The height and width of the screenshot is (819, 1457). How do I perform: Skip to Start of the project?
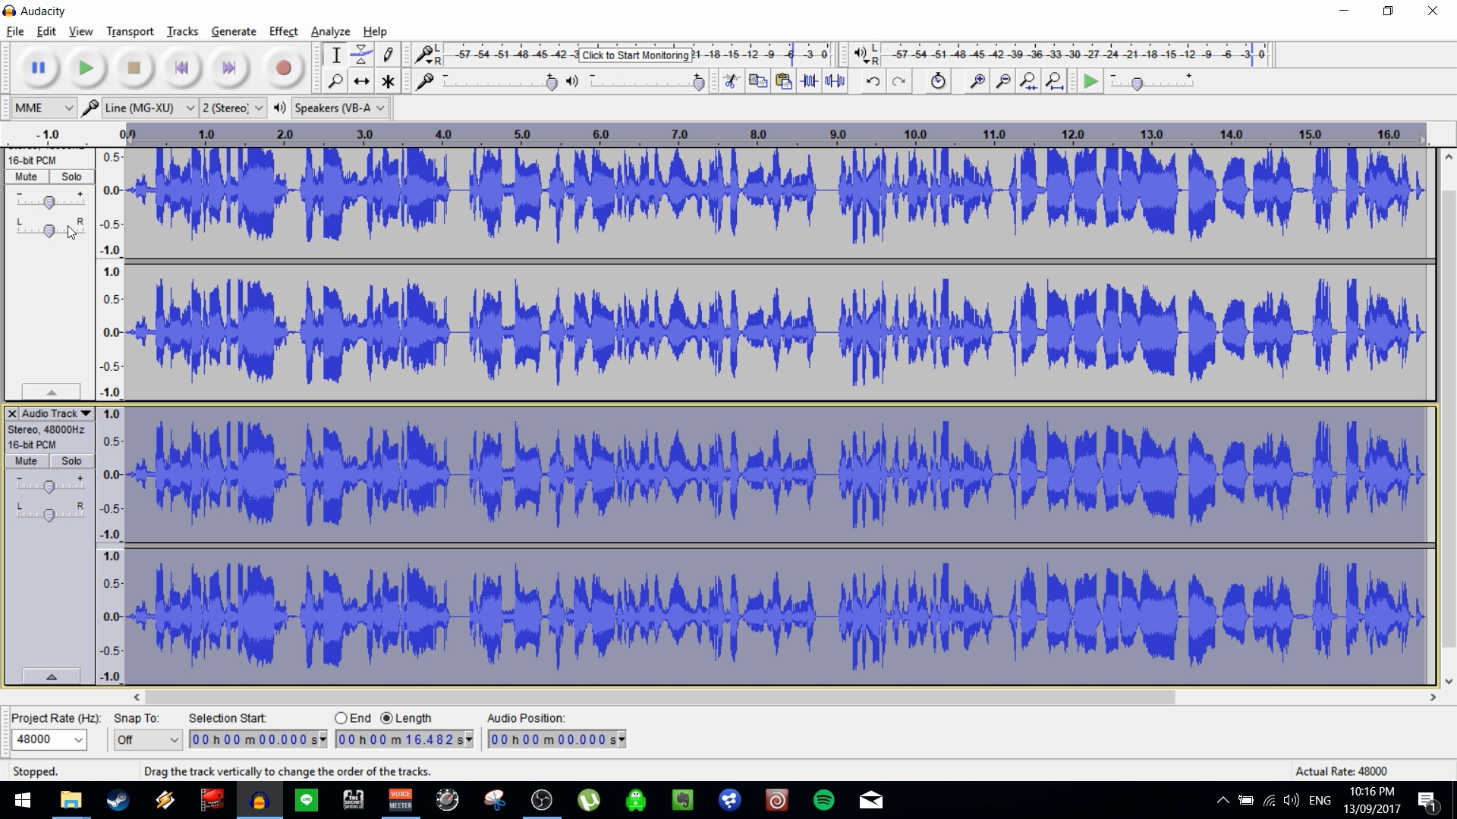point(181,68)
